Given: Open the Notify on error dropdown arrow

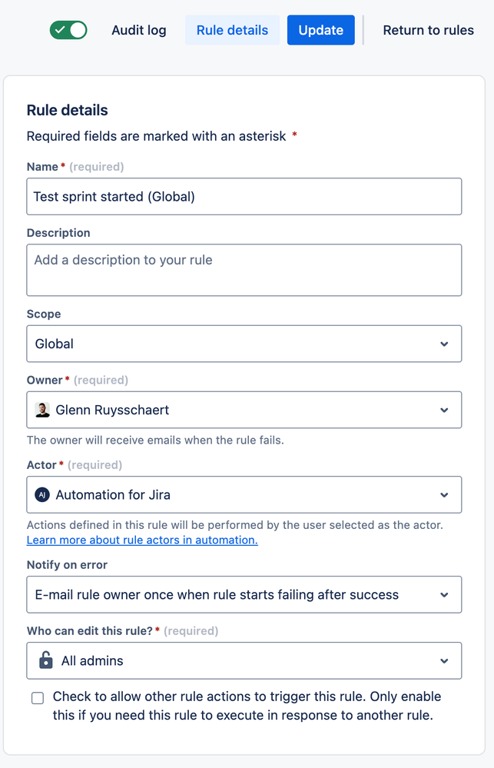Looking at the screenshot, I should (444, 595).
